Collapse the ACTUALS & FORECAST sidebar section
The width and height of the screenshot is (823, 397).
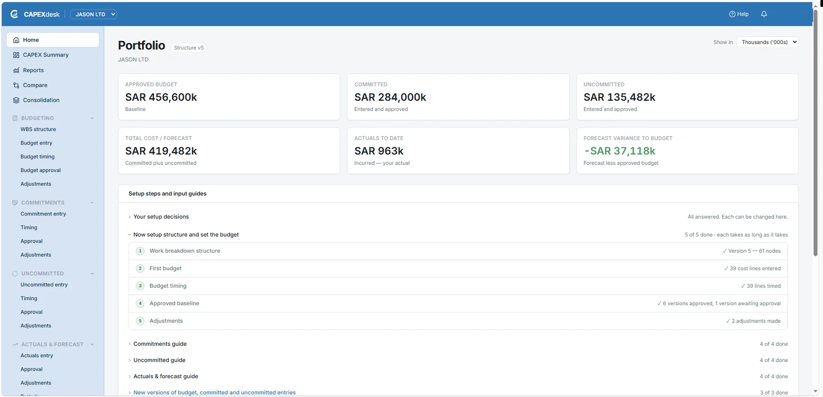92,344
